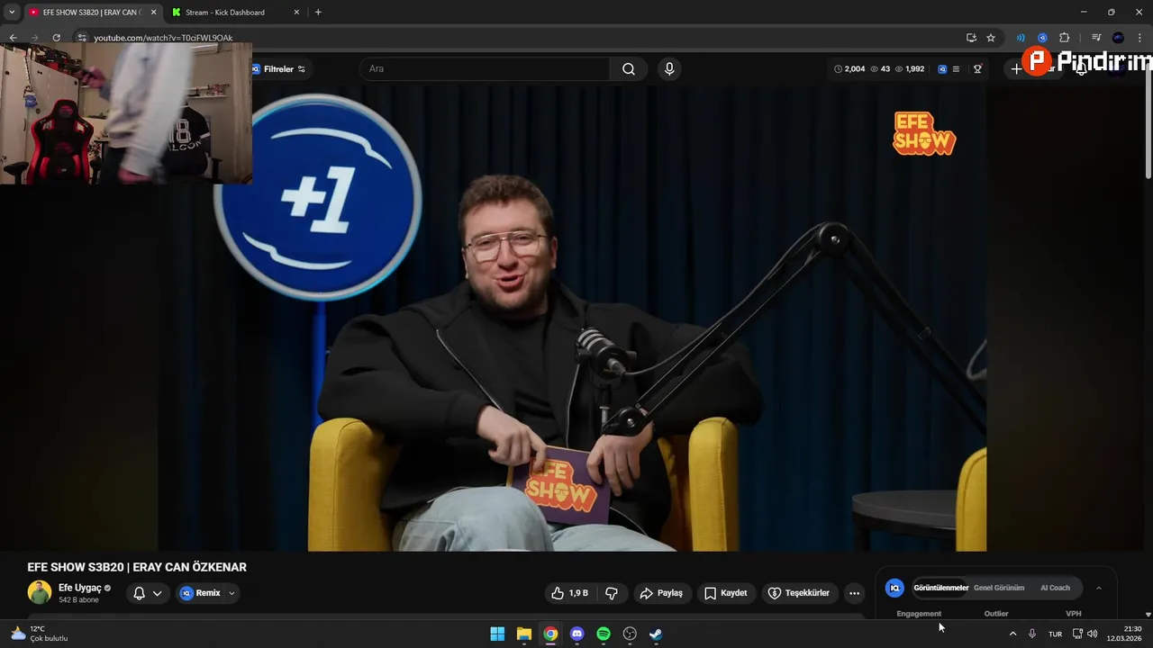This screenshot has height=648, width=1153.
Task: Close the EFE SHOW YouTube tab
Action: (153, 13)
